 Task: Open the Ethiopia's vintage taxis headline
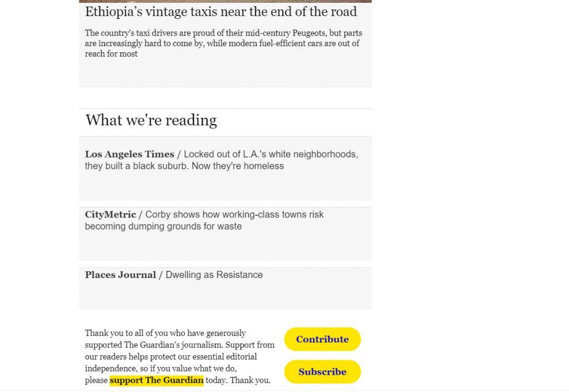click(x=221, y=12)
